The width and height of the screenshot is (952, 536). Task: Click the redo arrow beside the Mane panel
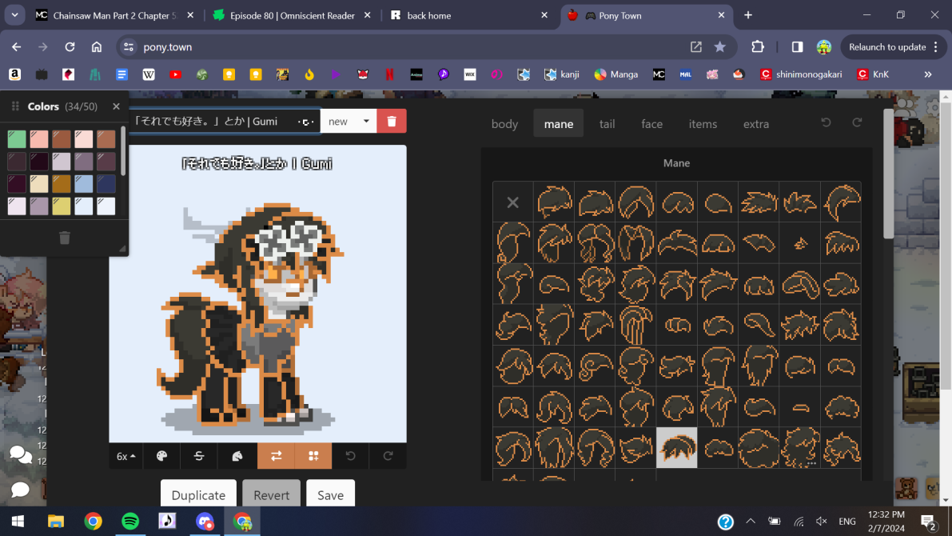(x=857, y=122)
